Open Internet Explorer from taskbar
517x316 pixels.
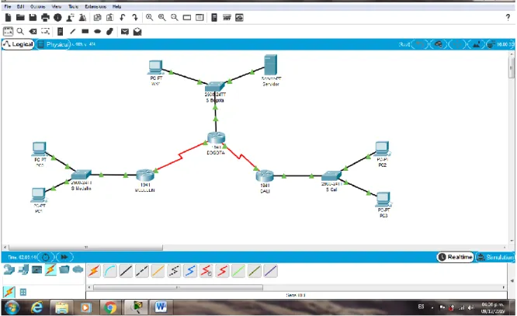tap(37, 307)
